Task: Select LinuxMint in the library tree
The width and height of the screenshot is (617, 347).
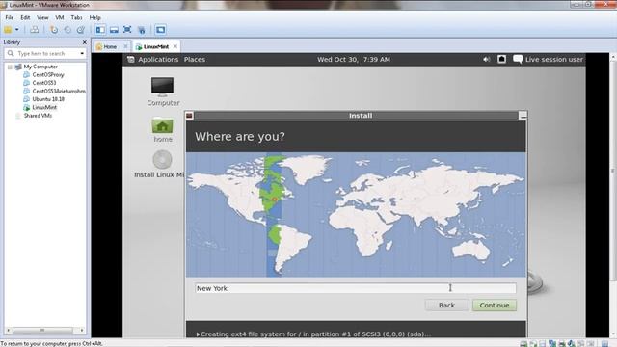Action: pyautogui.click(x=44, y=107)
